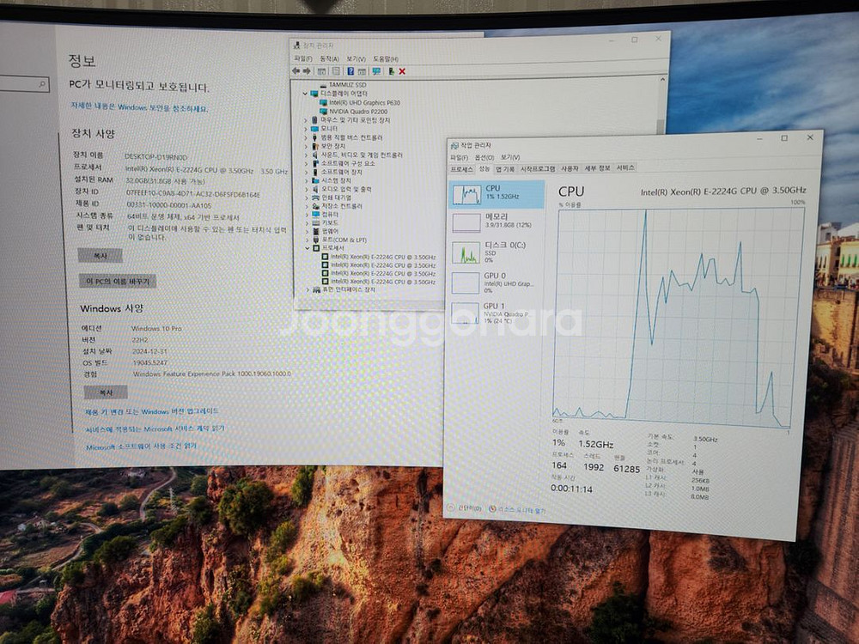The image size is (859, 644).
Task: Click the red X uninstall device icon
Action: click(402, 71)
